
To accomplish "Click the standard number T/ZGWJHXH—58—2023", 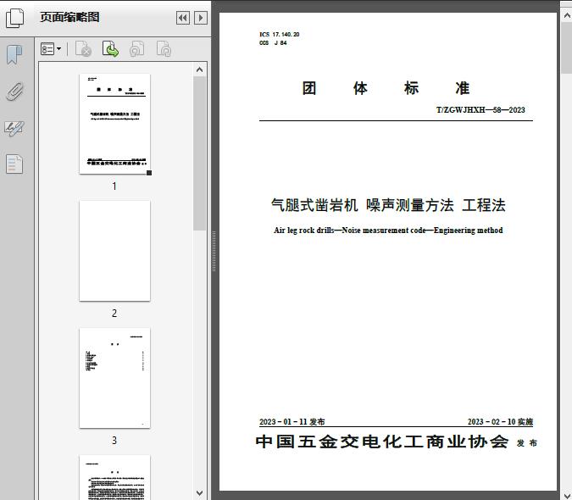I will pos(480,110).
